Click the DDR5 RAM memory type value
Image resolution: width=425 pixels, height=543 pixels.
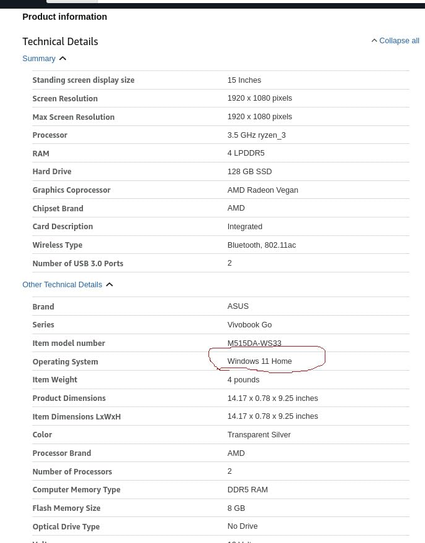tap(247, 489)
